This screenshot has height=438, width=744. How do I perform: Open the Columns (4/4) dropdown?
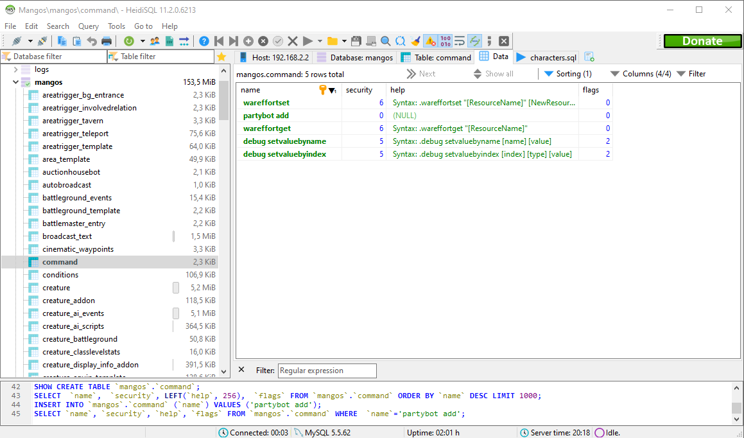click(x=641, y=74)
